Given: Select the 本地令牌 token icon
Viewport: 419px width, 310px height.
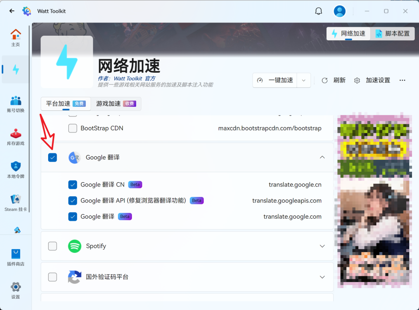Looking at the screenshot, I should click(x=16, y=169).
